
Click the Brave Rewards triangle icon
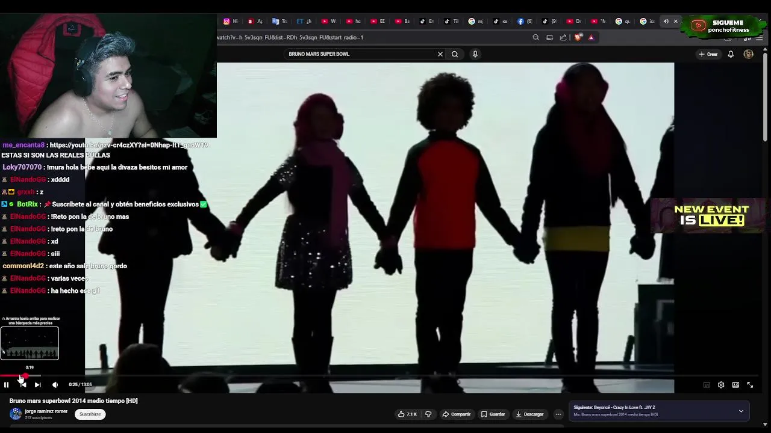[591, 37]
